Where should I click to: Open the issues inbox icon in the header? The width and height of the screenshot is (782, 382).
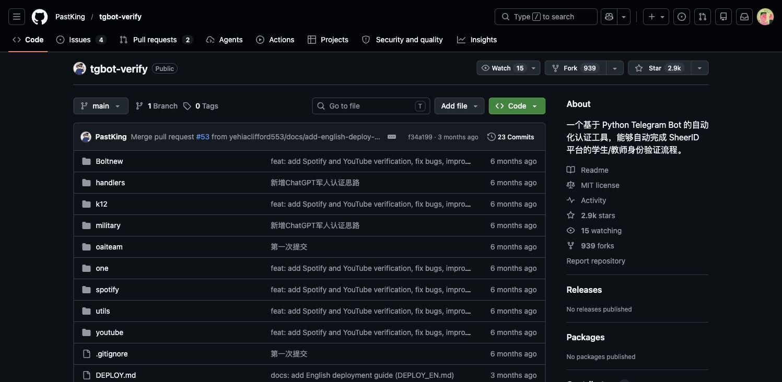[x=682, y=17]
